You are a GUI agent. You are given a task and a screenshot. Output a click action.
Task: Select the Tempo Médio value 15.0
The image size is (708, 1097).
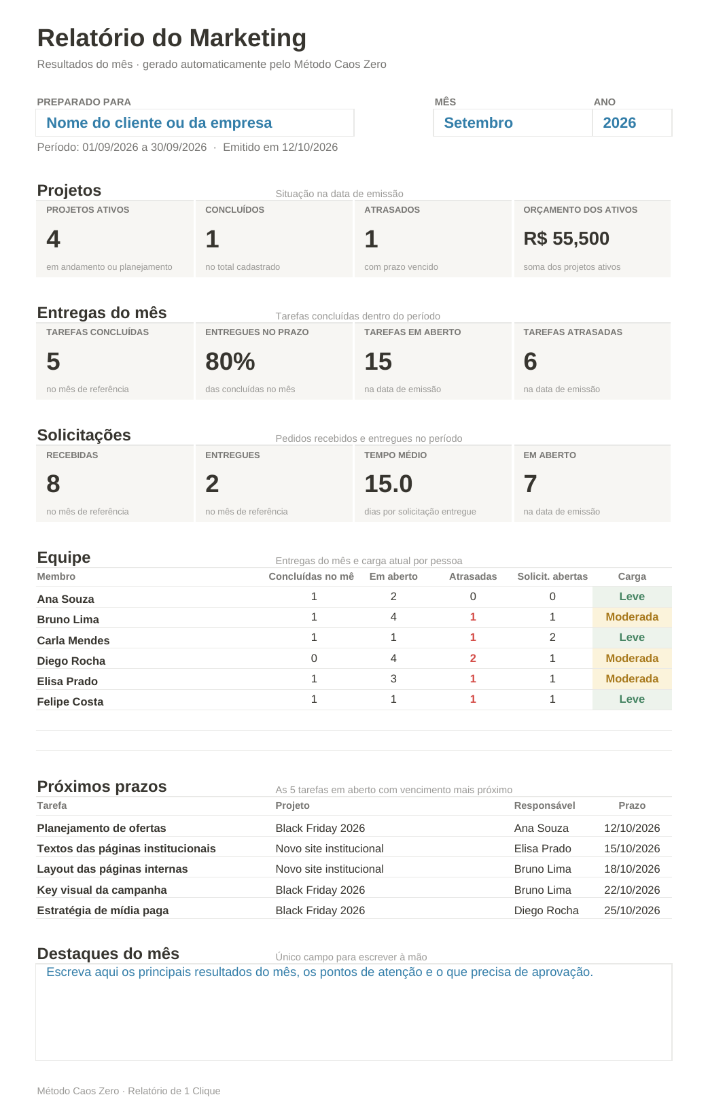tap(388, 484)
